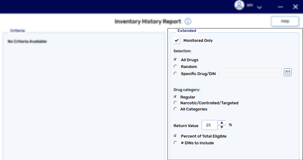Select the Random selection option
The image size is (303, 160).
(x=175, y=66)
